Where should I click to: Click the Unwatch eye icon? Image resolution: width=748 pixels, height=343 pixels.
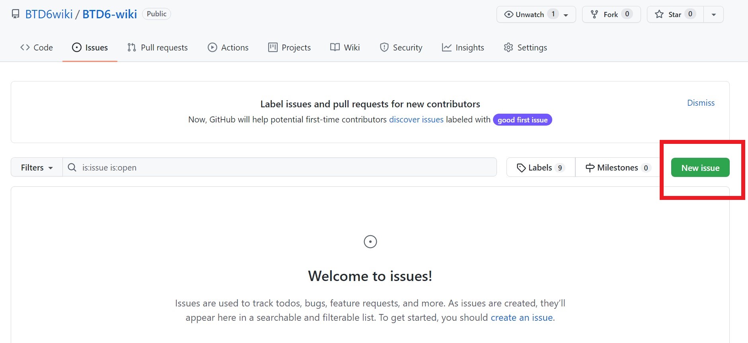click(508, 14)
